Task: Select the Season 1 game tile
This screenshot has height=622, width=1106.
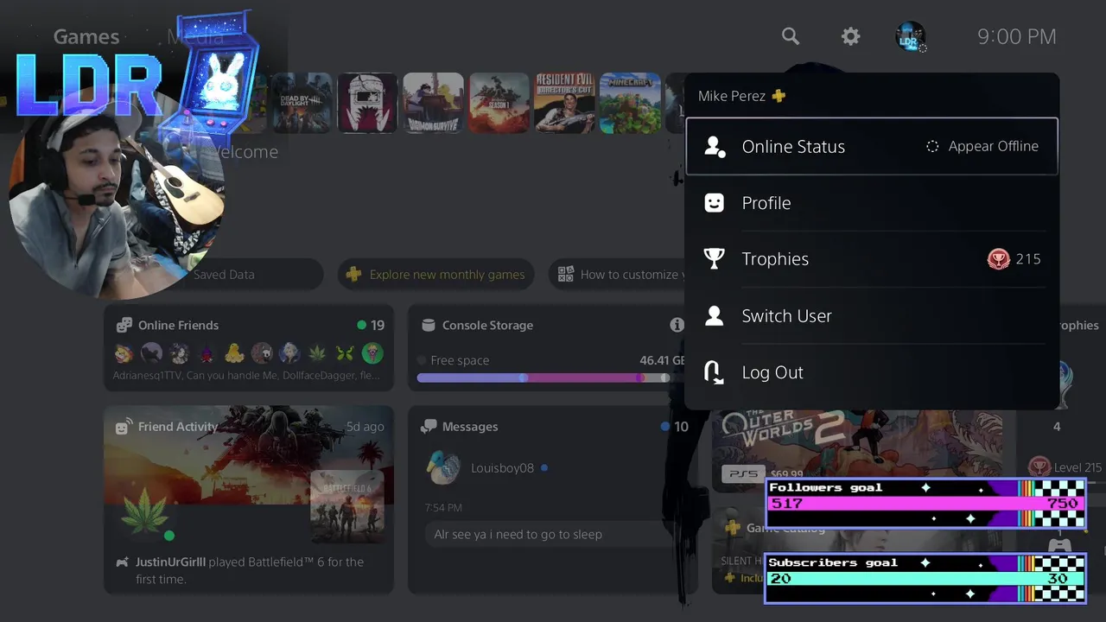Action: (x=499, y=103)
